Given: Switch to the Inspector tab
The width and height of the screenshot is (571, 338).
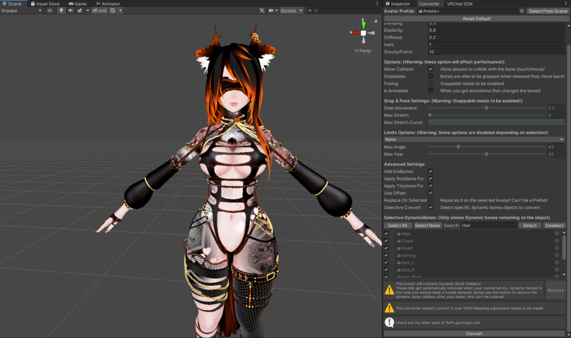Looking at the screenshot, I should pyautogui.click(x=398, y=3).
